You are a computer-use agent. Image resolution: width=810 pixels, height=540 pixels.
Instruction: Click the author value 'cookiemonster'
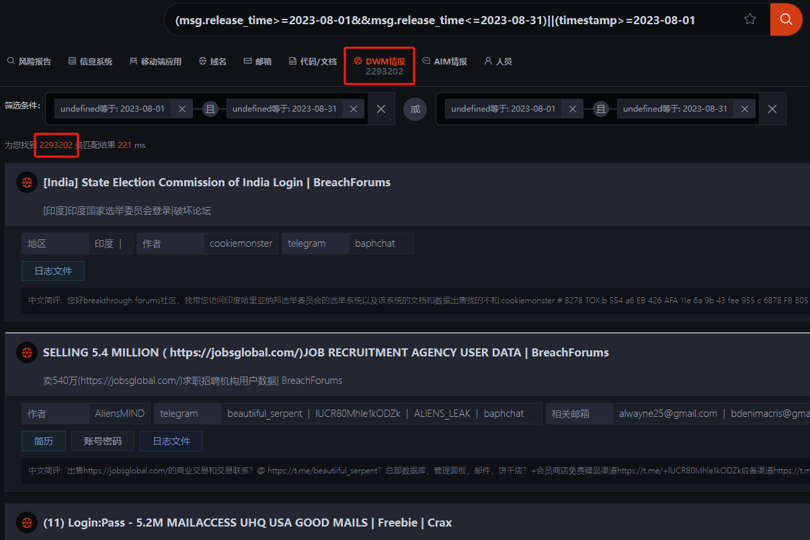coord(241,243)
